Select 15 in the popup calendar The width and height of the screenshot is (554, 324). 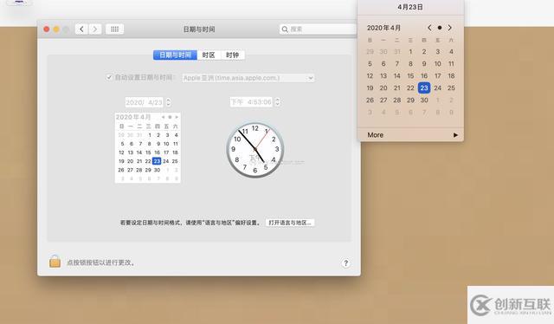410,75
